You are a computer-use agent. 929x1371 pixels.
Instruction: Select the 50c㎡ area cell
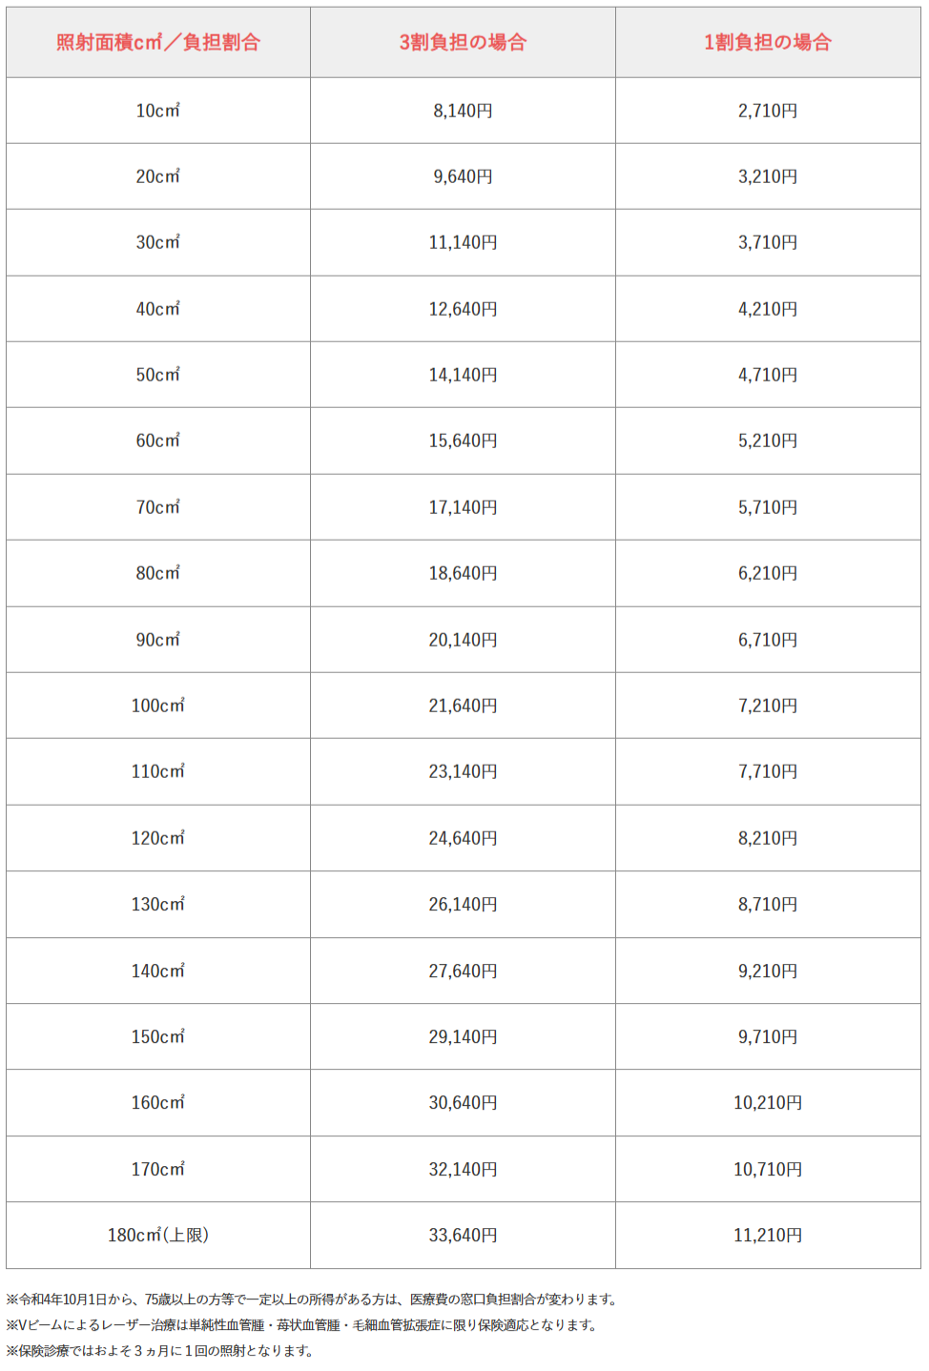158,375
